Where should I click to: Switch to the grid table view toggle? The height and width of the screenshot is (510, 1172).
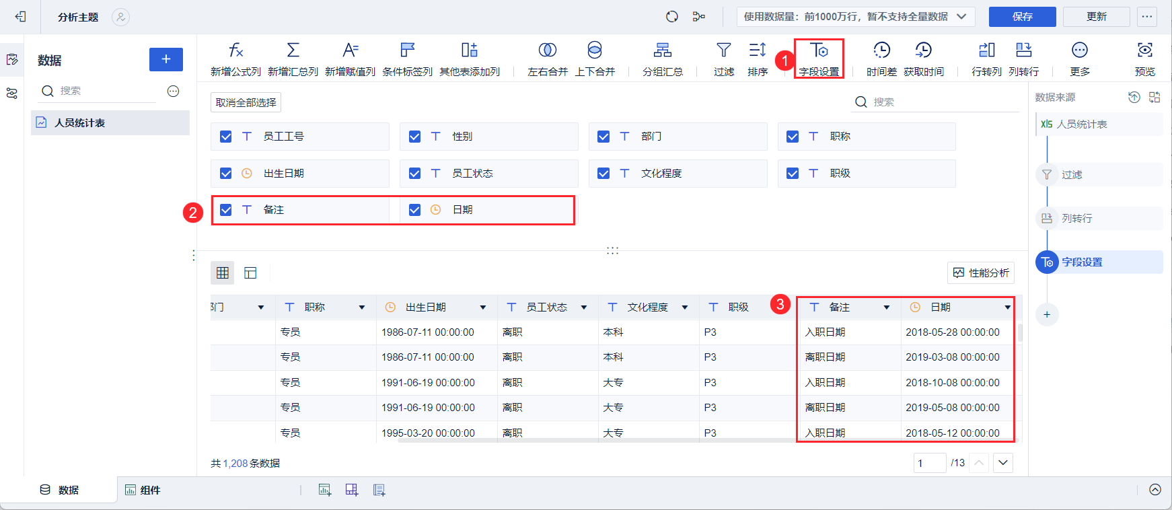[223, 272]
